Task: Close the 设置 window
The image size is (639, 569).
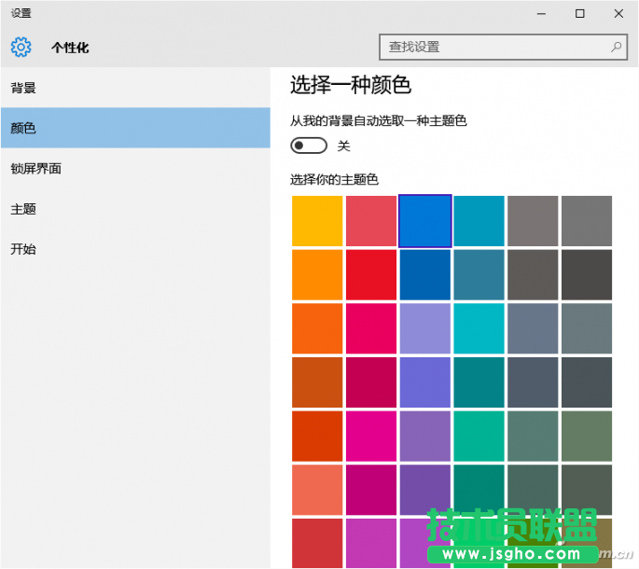Action: point(618,13)
